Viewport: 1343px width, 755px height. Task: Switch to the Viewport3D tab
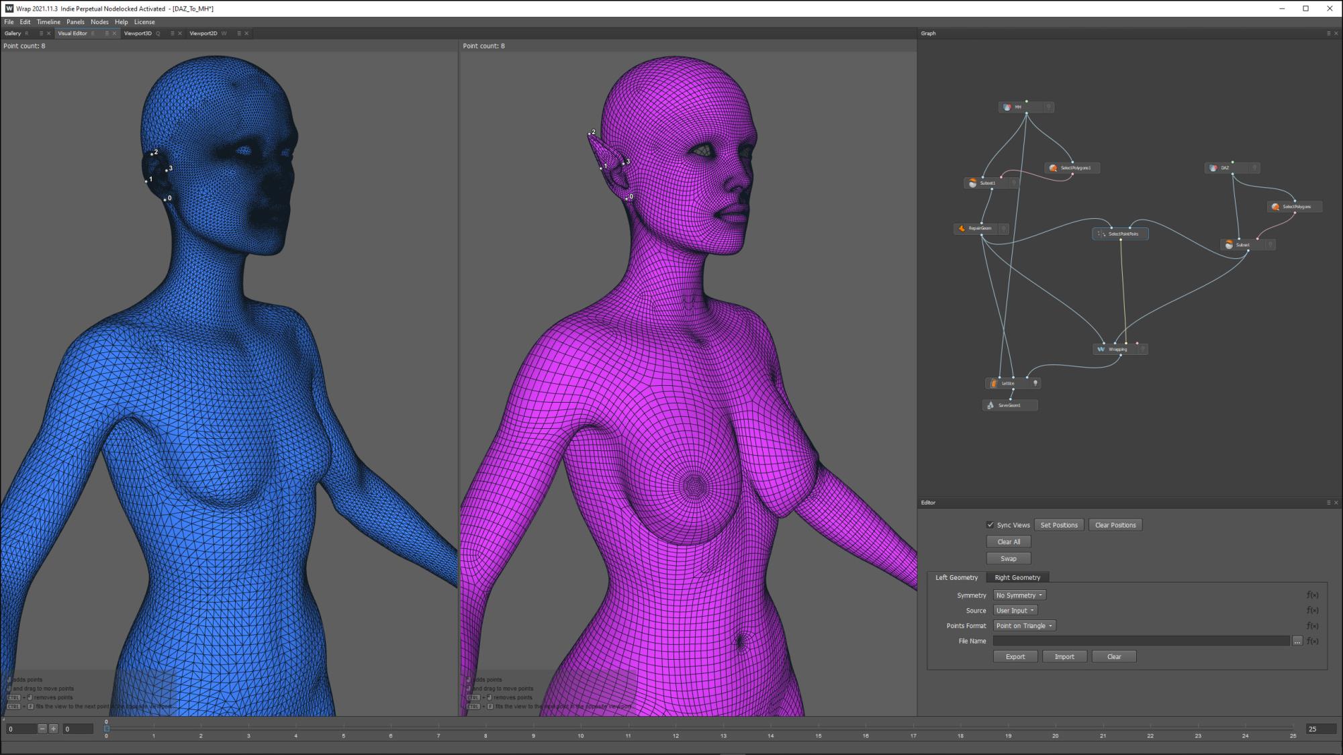138,33
